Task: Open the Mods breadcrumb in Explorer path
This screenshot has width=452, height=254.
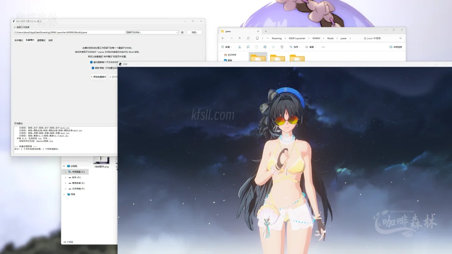Action: [331, 38]
